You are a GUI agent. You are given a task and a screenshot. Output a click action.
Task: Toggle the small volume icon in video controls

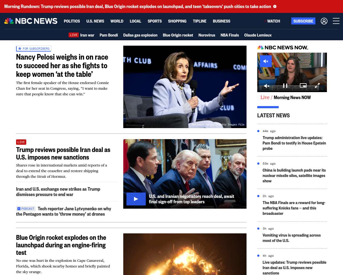(267, 86)
